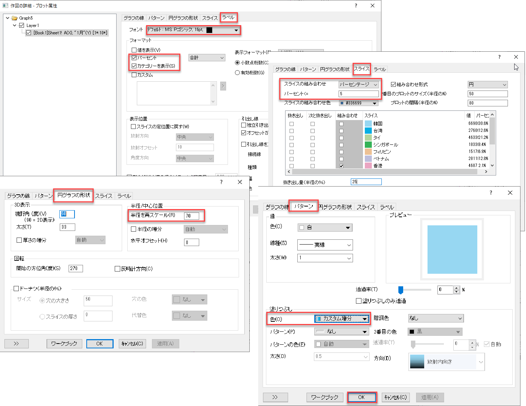Click the Graph5 folder icon in tree
The width and height of the screenshot is (526, 406).
tap(15, 18)
